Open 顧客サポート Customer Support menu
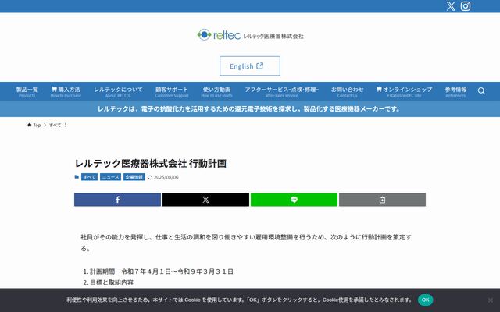The width and height of the screenshot is (500, 312). click(x=172, y=92)
